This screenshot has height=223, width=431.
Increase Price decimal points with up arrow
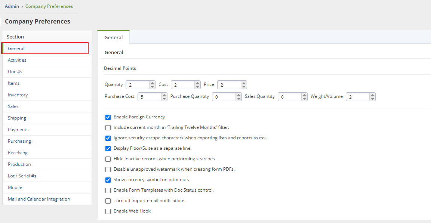[244, 83]
